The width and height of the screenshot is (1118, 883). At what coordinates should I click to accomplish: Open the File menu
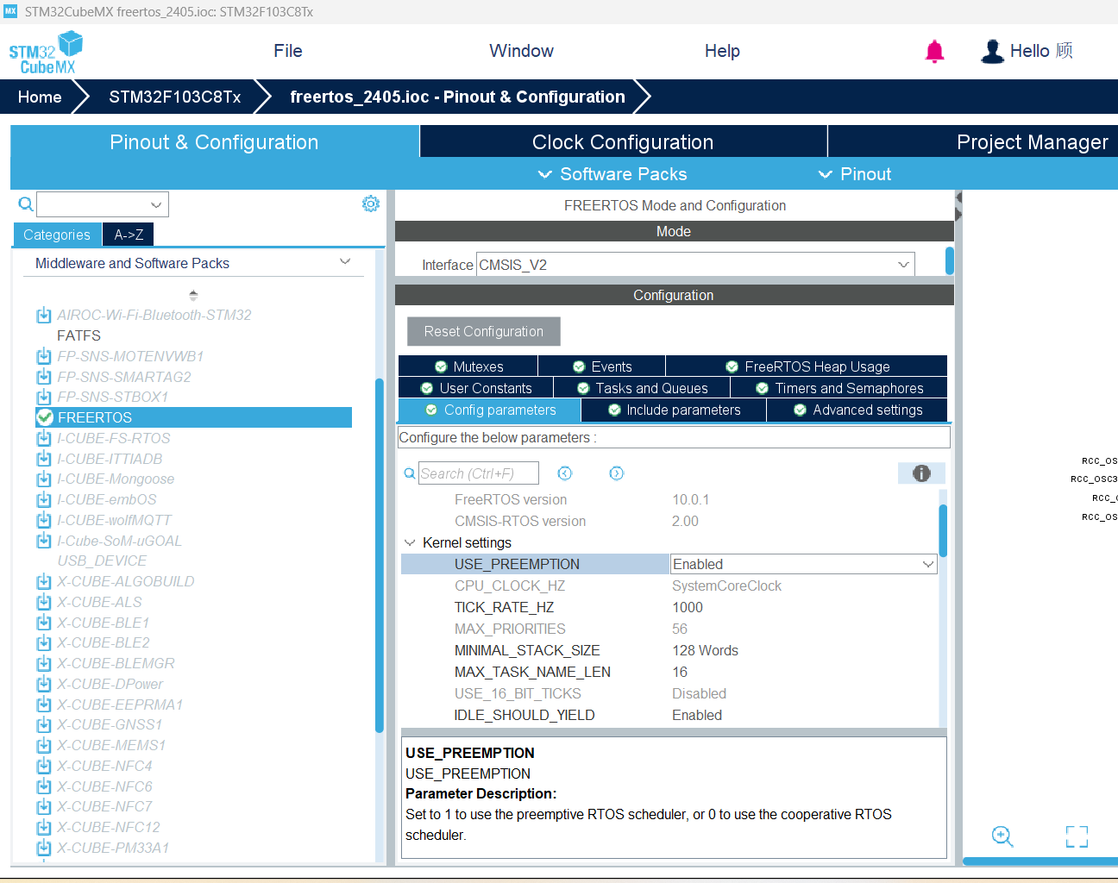288,51
